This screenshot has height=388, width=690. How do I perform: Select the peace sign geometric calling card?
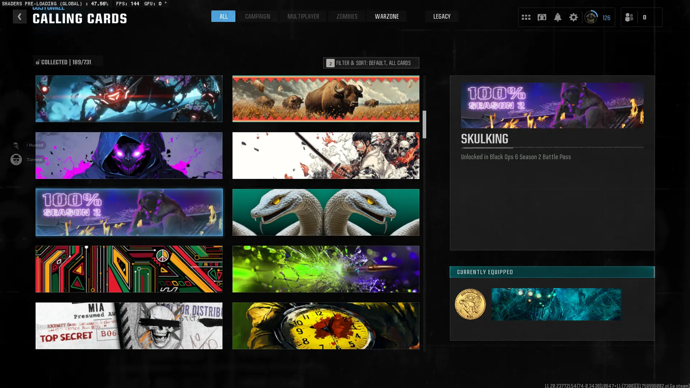[x=129, y=269]
